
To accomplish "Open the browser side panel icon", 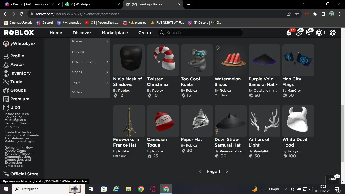I will [323, 14].
